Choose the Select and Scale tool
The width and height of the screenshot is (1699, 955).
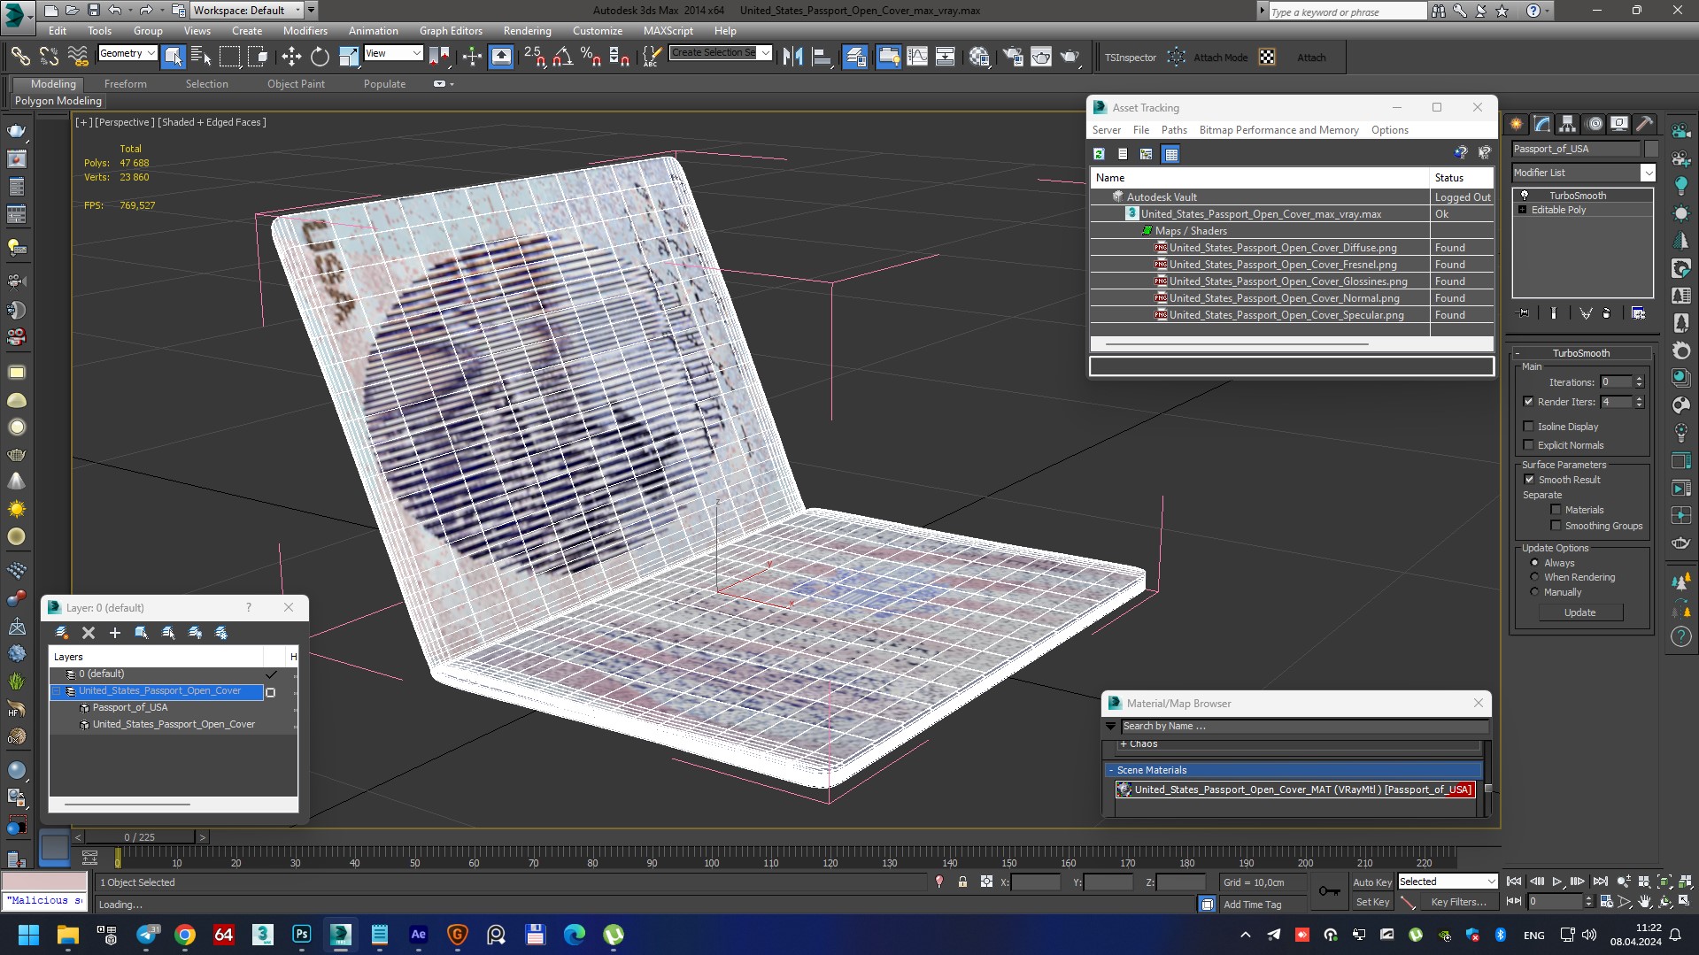click(349, 57)
